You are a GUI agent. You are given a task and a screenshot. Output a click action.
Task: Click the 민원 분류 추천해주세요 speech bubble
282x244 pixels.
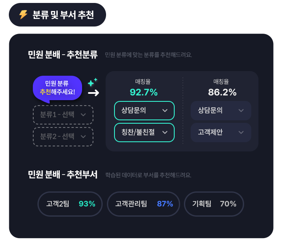pos(57,88)
